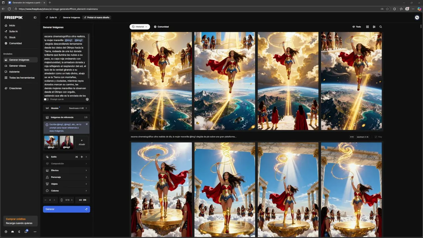Decrease image count with minus
Screen dimensions: 423x238
point(46,200)
